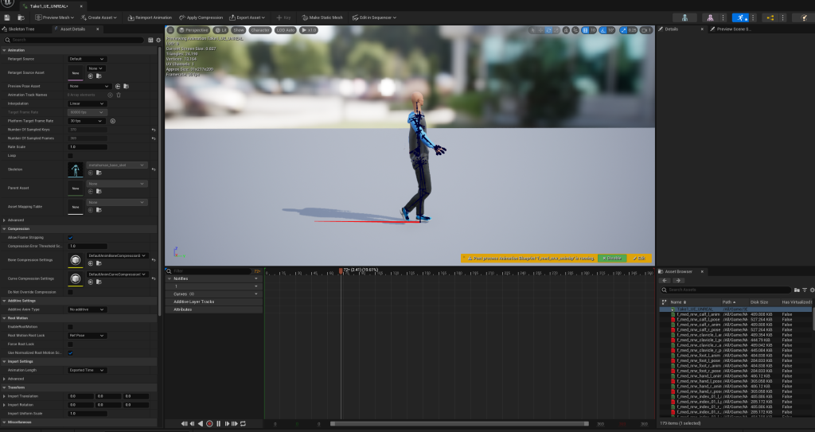
Task: Click the timeline playhead scrub handle
Action: (341, 270)
